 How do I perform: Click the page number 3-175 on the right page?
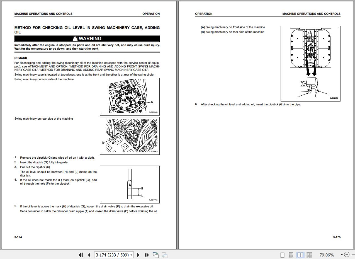[x=337, y=237]
